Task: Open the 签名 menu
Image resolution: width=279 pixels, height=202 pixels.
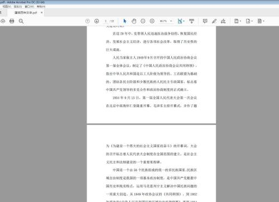Action: (18, 7)
